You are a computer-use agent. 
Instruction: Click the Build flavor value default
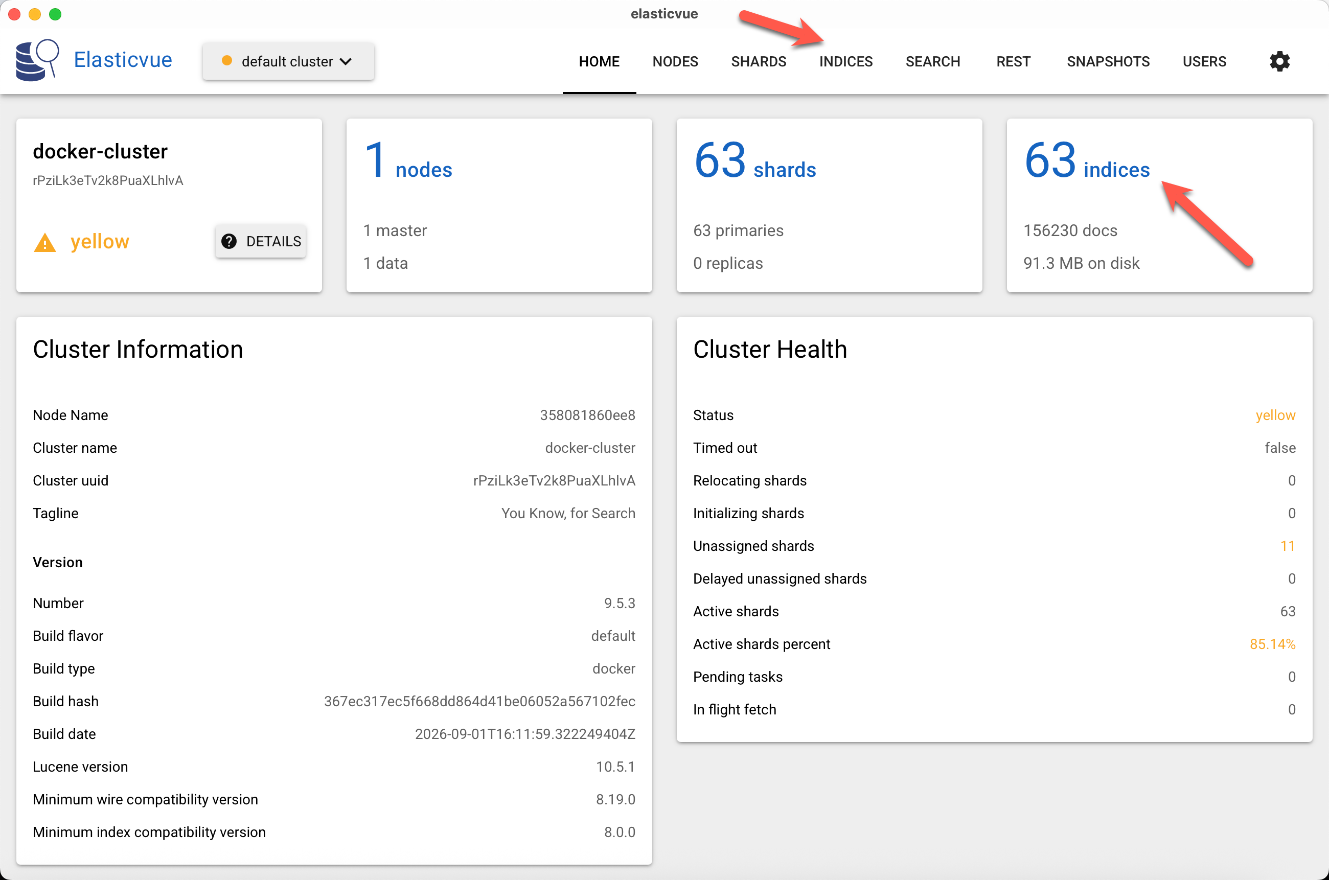click(613, 636)
